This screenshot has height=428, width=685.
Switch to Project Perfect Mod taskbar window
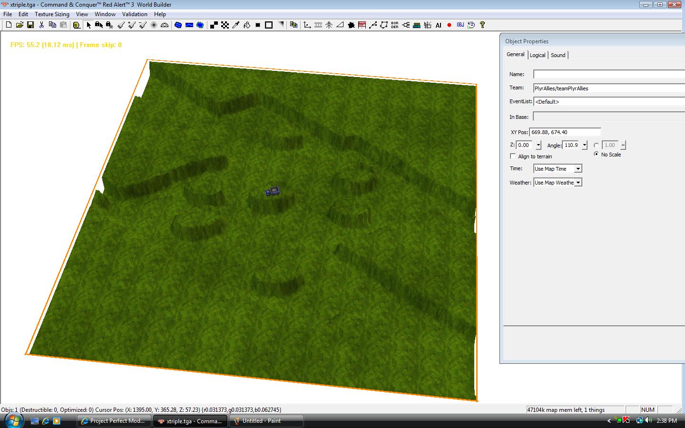pos(114,421)
